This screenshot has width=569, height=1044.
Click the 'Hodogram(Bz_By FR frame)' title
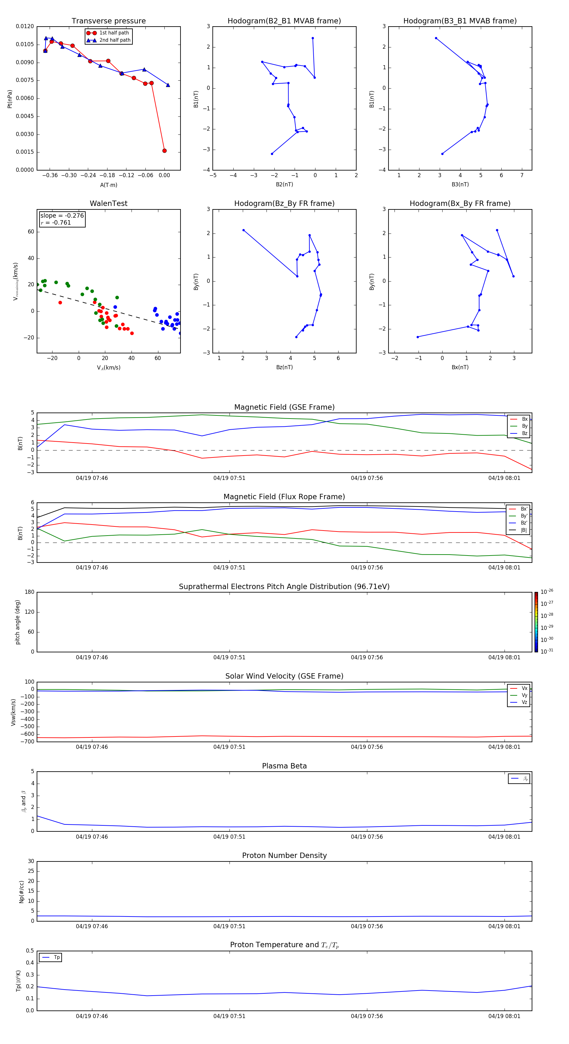[284, 203]
